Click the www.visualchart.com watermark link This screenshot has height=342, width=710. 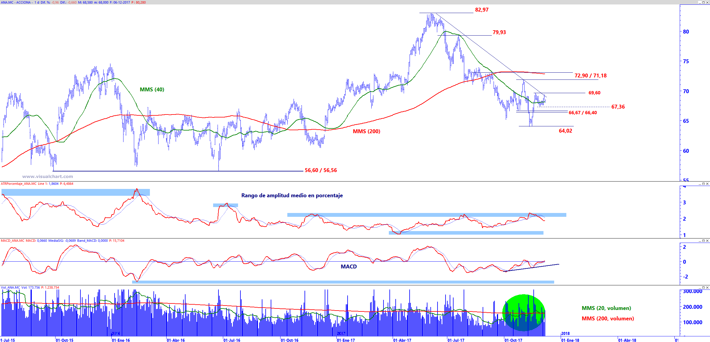click(x=47, y=176)
